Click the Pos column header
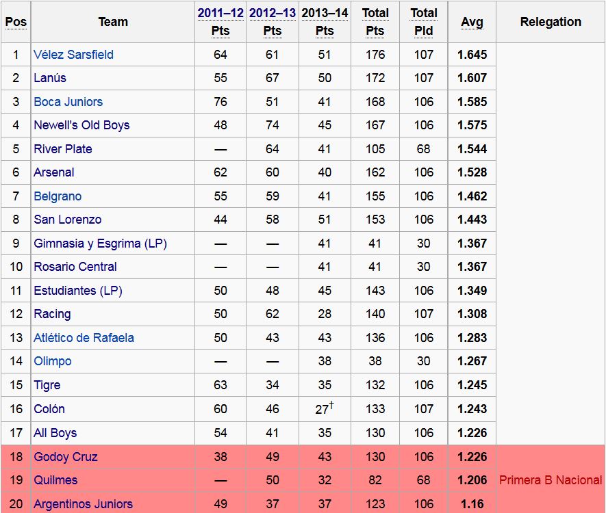 16,22
